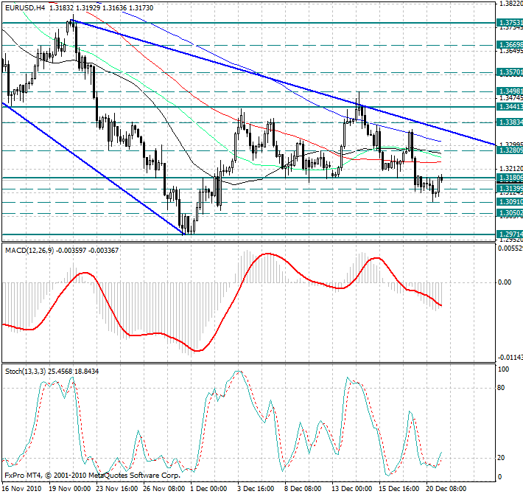This screenshot has height=494, width=523.
Task: Click the -0.0114 MACD scale minimum
Action: coord(510,358)
